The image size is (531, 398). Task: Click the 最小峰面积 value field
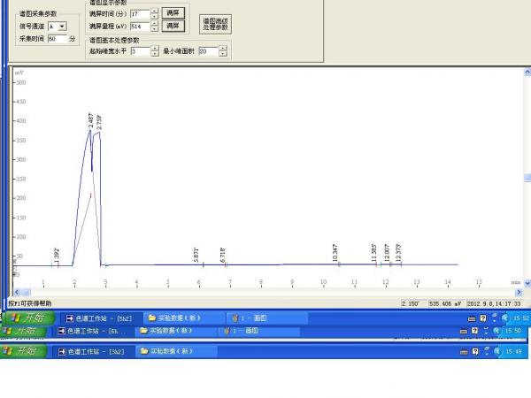click(209, 51)
